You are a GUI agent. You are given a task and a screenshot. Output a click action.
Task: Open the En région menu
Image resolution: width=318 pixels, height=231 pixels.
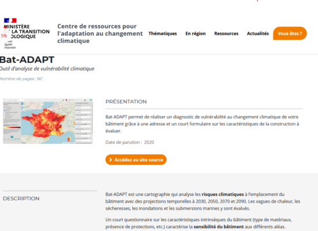click(195, 33)
